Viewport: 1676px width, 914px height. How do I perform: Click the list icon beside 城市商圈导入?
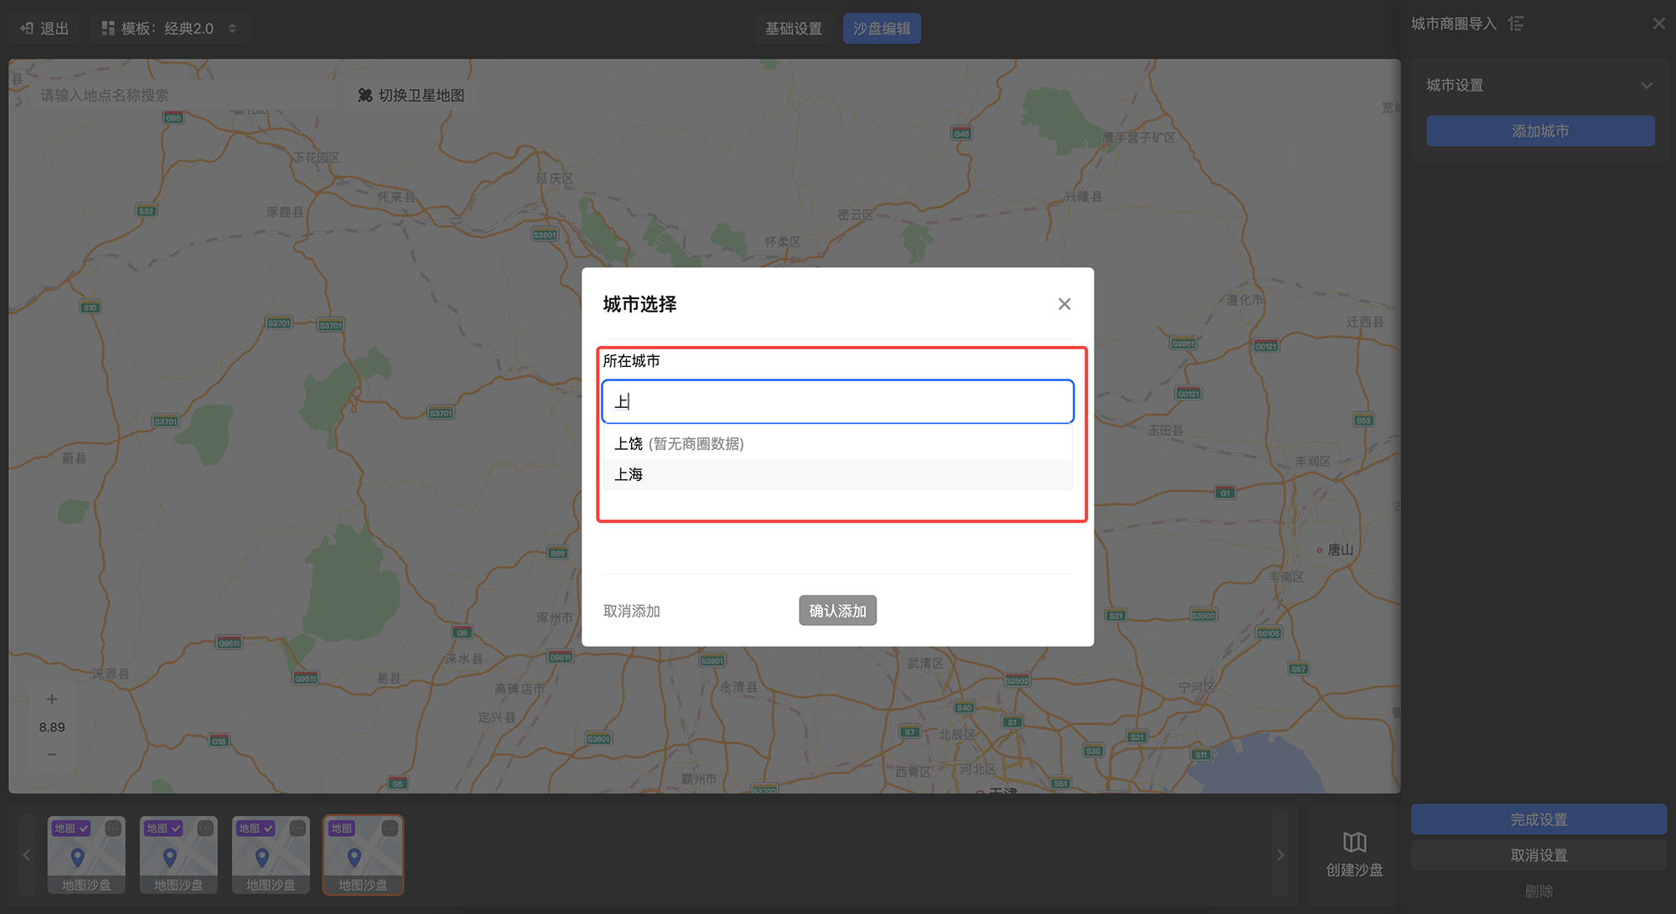(1516, 23)
